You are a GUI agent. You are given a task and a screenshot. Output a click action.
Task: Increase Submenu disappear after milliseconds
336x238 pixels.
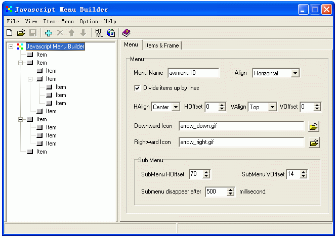point(230,189)
